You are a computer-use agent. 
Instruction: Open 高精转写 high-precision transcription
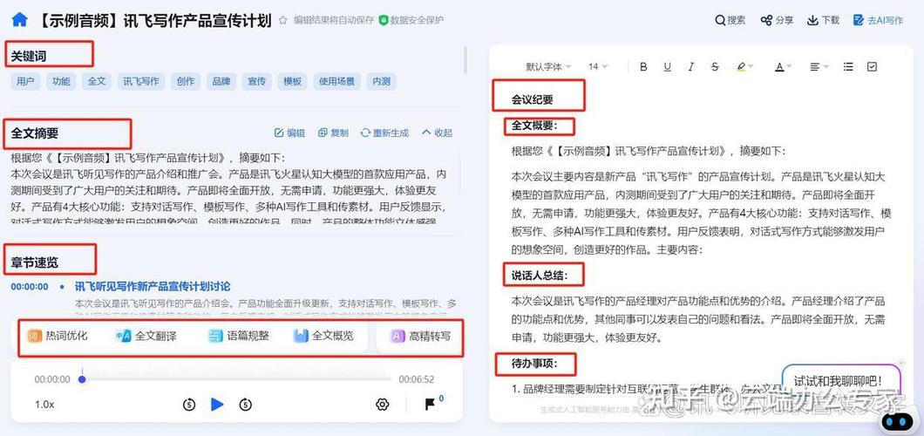pos(421,337)
